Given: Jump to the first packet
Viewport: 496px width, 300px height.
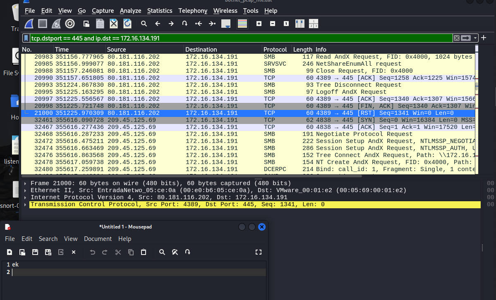Looking at the screenshot, I should [198, 24].
